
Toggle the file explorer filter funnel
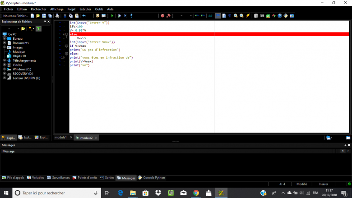(x=38, y=28)
